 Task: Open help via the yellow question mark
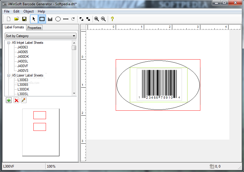(112, 19)
